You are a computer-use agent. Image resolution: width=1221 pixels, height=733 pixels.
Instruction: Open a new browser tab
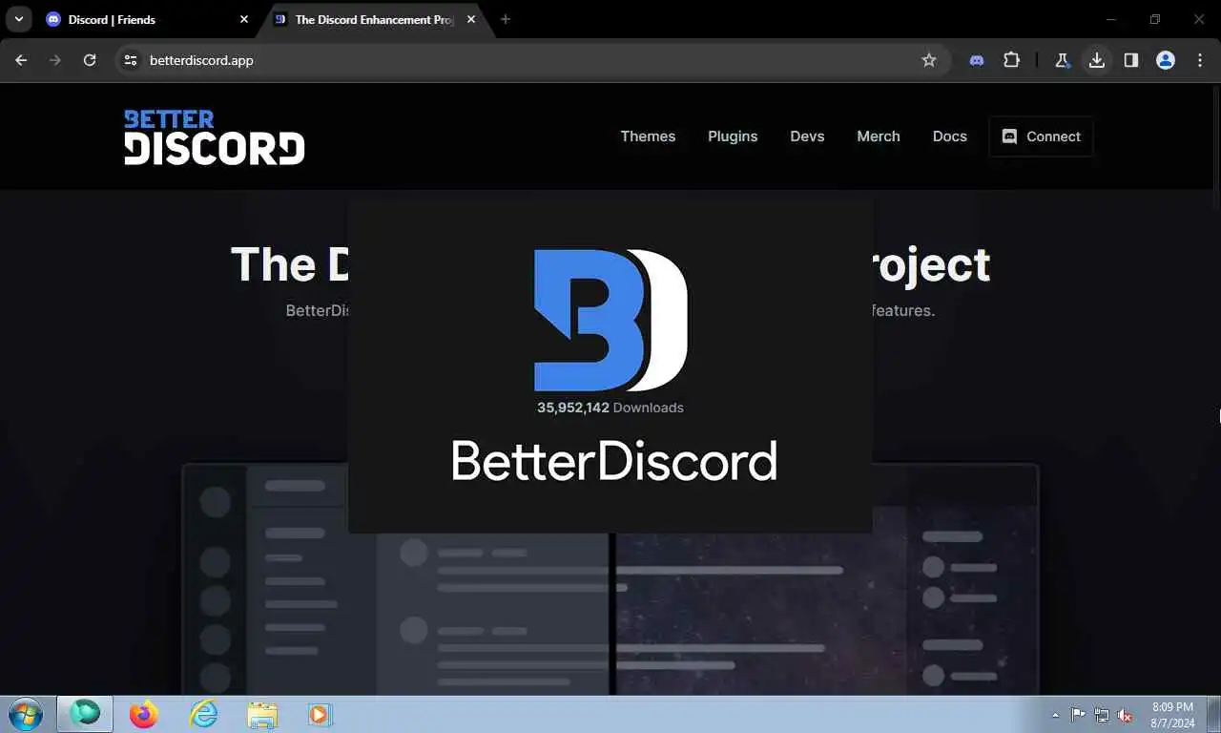click(x=506, y=19)
